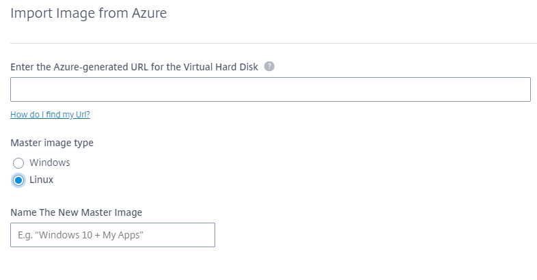The width and height of the screenshot is (537, 280).
Task: Click the 'Import Image from Azure' heading
Action: pos(89,12)
